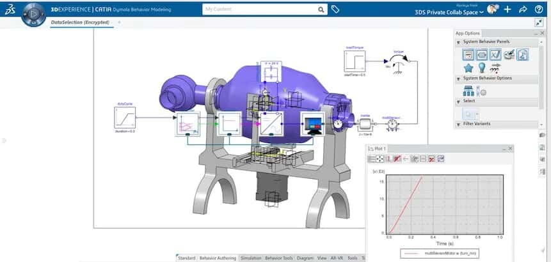This screenshot has width=551, height=262.
Task: Click the small gear-like icon in Behavior Options
Action: click(x=483, y=93)
